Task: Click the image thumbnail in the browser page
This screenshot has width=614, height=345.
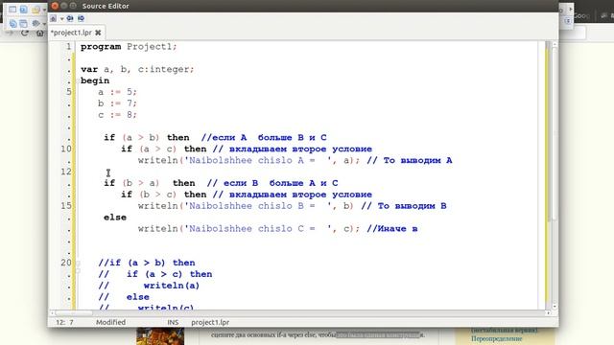Action: click(160, 336)
